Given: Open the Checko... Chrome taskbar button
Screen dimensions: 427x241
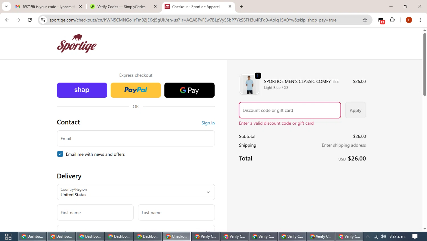Looking at the screenshot, I should 177,236.
